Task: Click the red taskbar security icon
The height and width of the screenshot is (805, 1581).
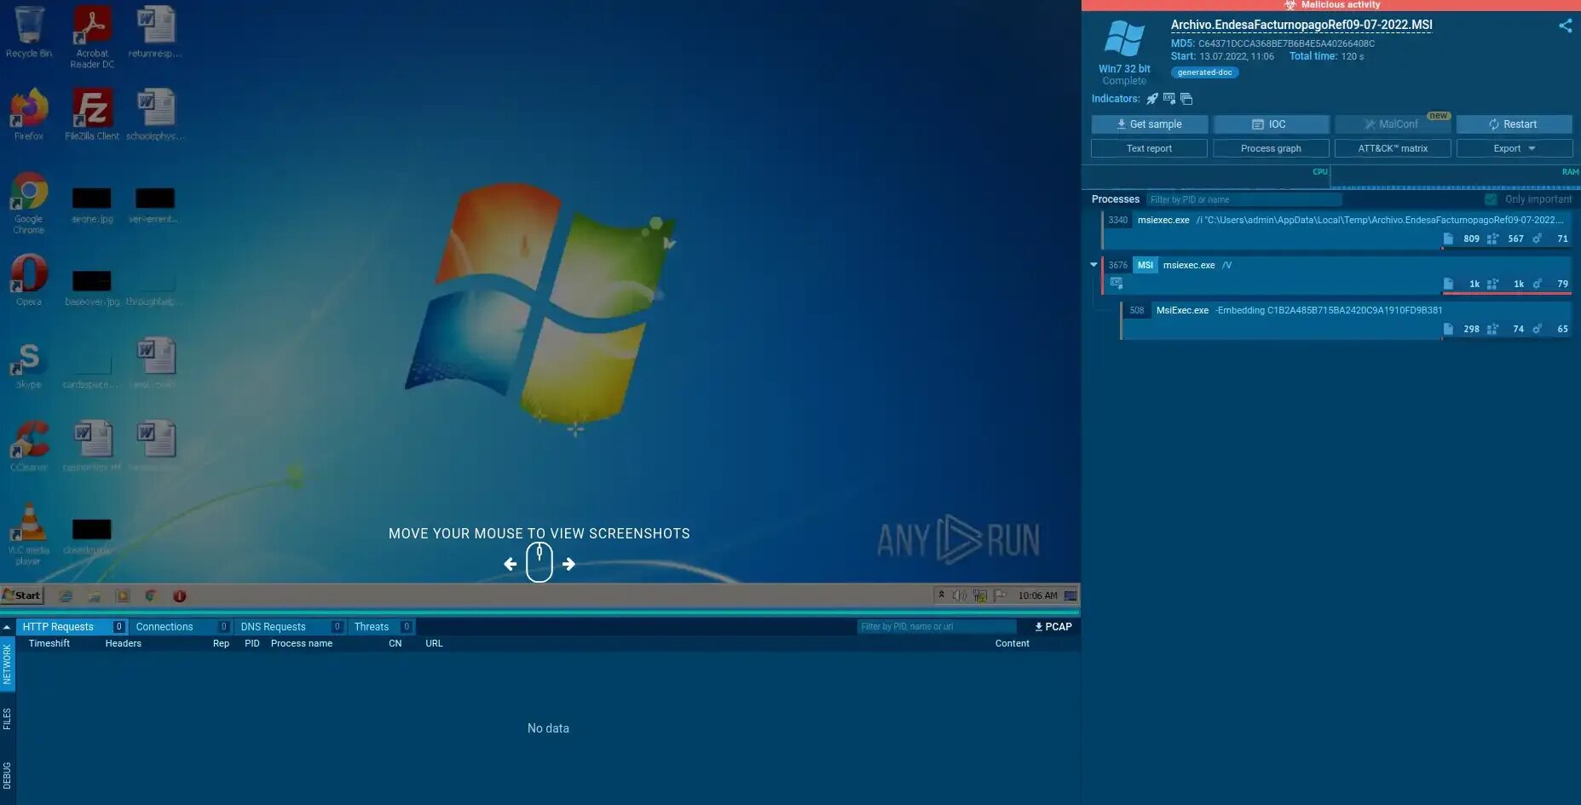Action: [x=180, y=596]
